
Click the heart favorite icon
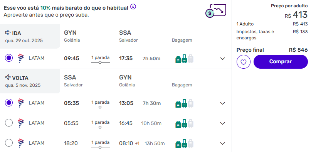pyautogui.click(x=243, y=62)
